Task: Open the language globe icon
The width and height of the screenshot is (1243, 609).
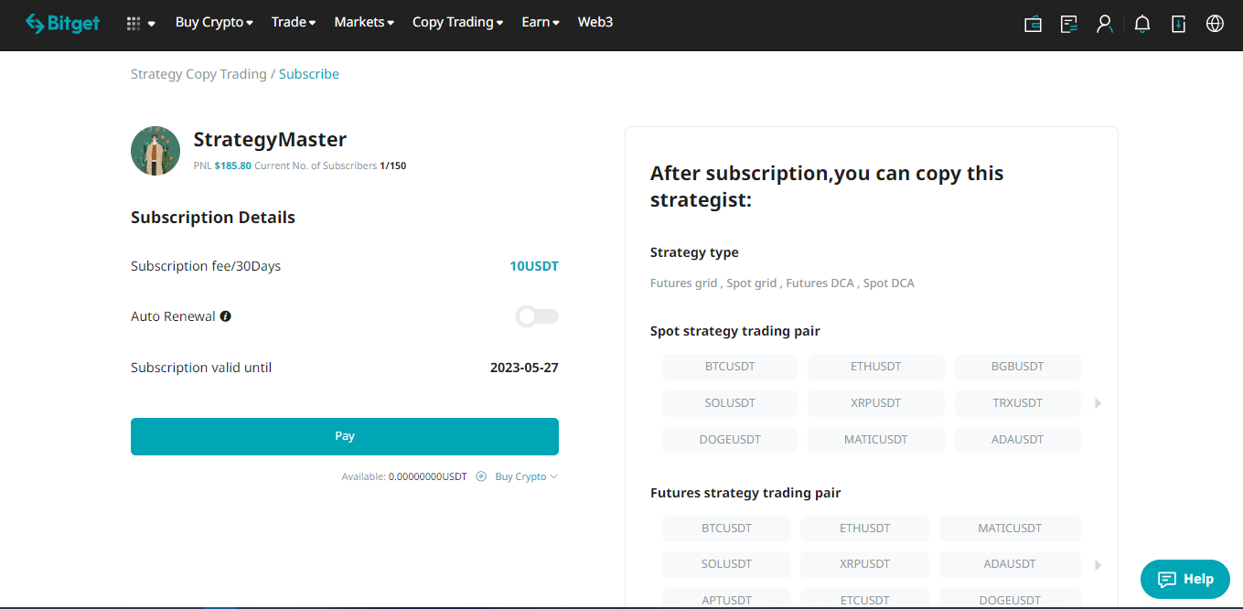Action: 1215,24
